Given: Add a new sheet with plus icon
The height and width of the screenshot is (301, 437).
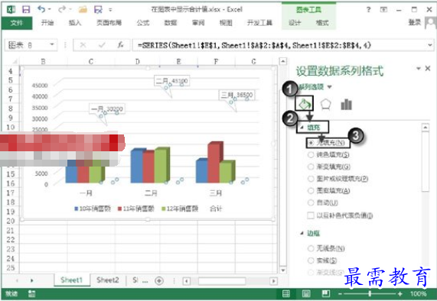Looking at the screenshot, I should tap(159, 280).
